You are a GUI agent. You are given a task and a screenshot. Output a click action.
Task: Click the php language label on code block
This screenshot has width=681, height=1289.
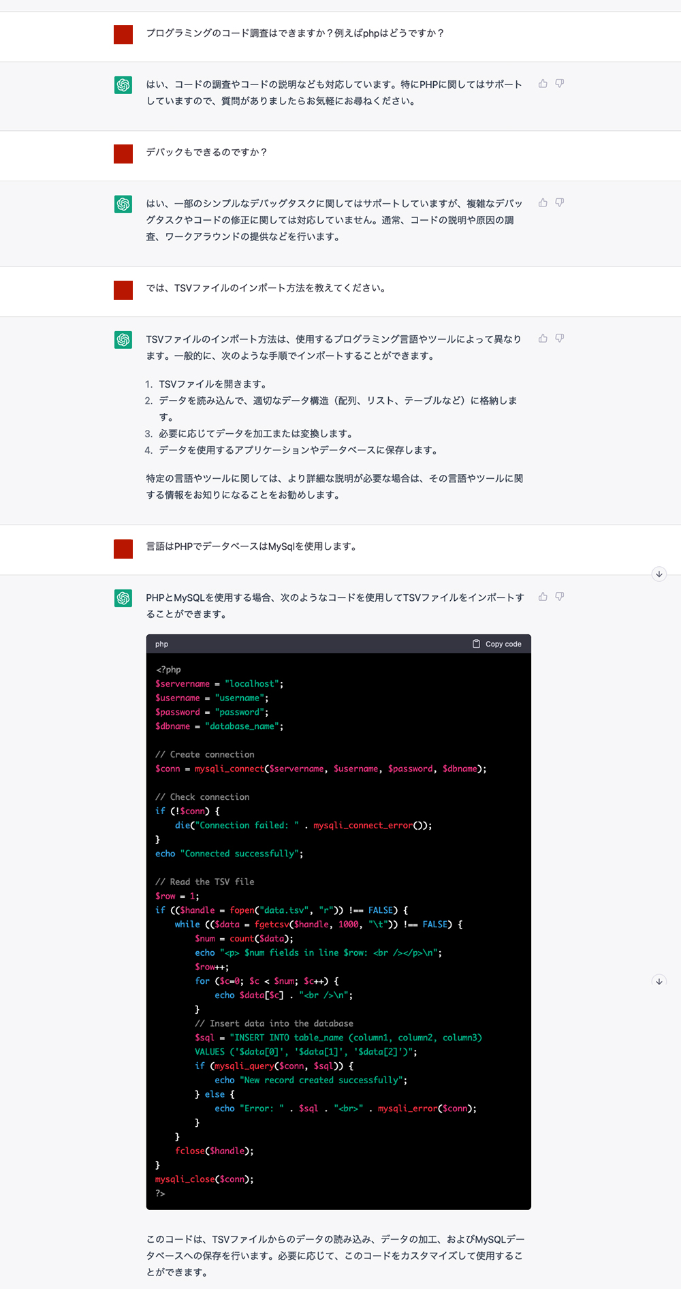pyautogui.click(x=161, y=644)
